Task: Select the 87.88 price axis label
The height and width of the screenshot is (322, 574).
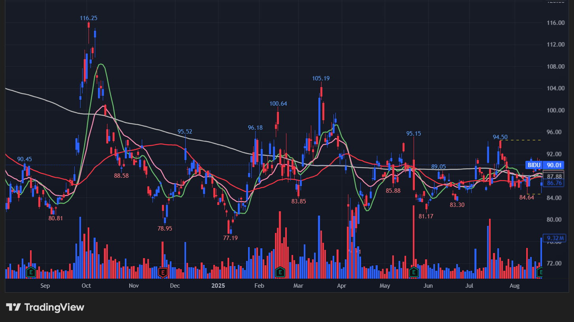Action: [554, 176]
